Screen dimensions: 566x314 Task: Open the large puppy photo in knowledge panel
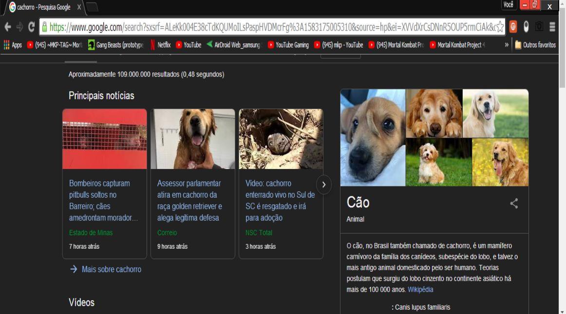373,137
